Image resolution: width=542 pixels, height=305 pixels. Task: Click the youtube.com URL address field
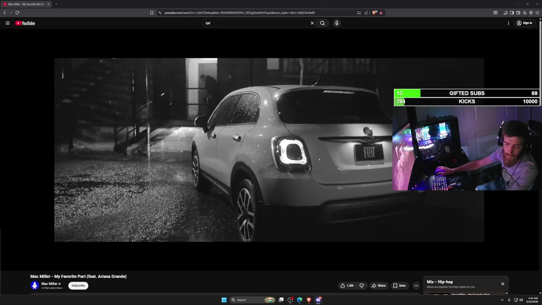point(240,13)
